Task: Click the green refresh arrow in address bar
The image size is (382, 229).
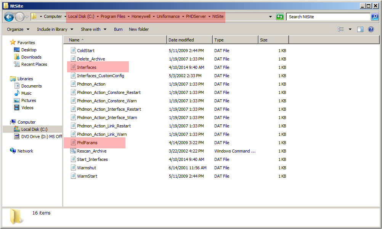Action: pyautogui.click(x=279, y=17)
